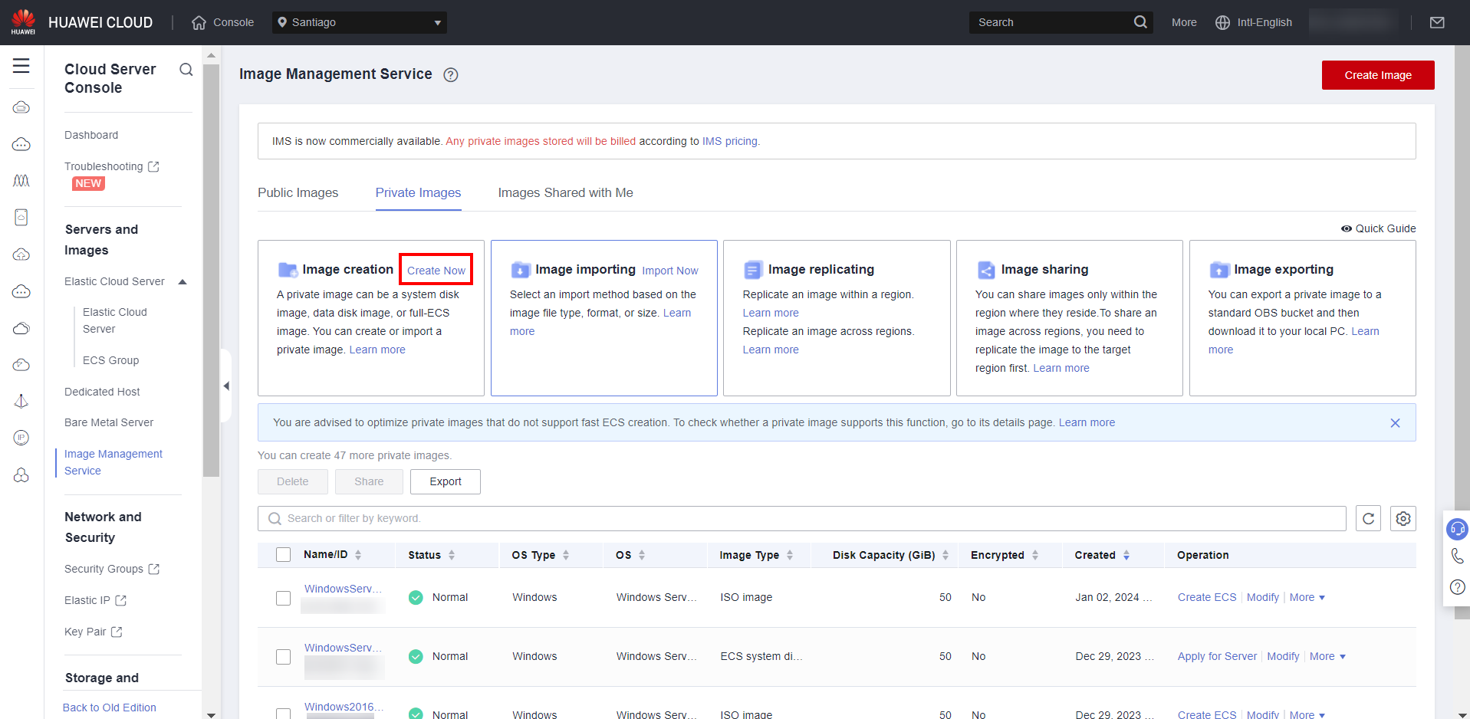The height and width of the screenshot is (719, 1470).
Task: Open the Santiago region dropdown
Action: tap(359, 22)
